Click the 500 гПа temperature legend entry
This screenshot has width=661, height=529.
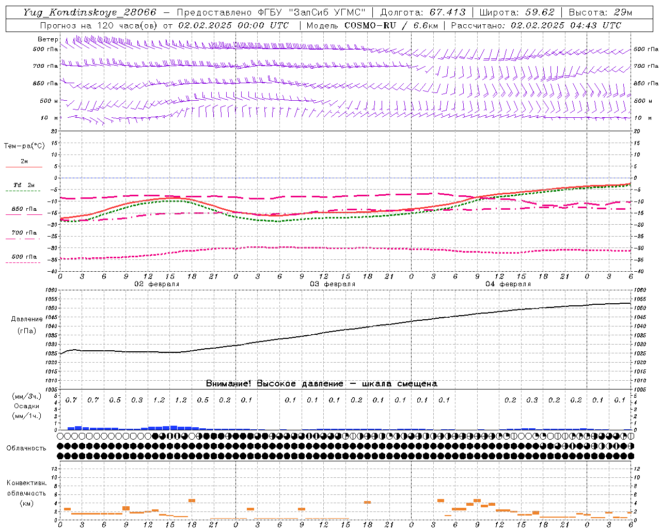[24, 257]
